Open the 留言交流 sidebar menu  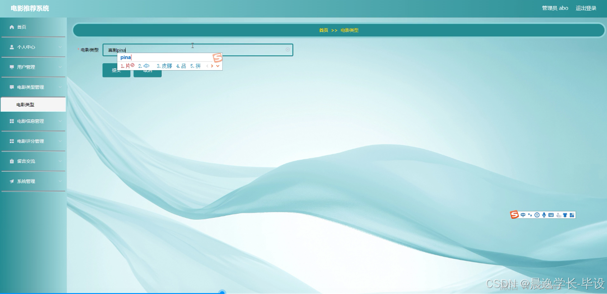[33, 162]
